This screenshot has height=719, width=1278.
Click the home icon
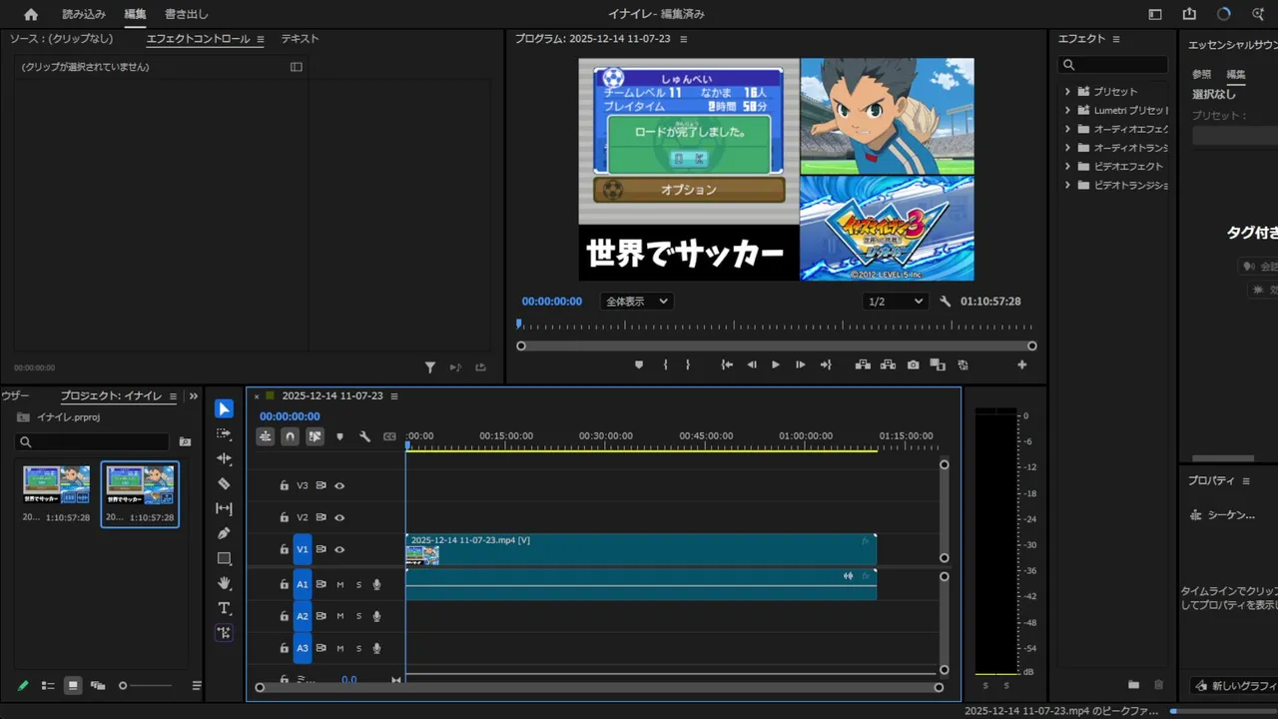click(31, 14)
